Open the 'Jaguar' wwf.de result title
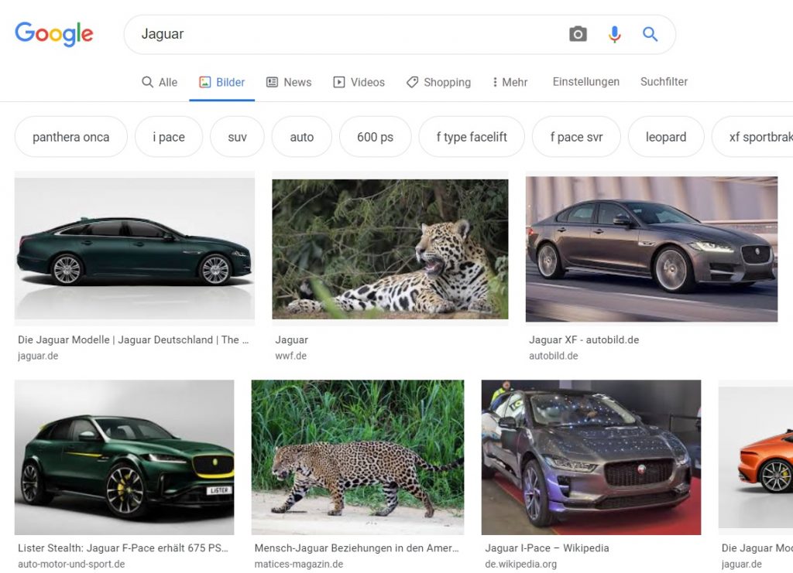 291,339
